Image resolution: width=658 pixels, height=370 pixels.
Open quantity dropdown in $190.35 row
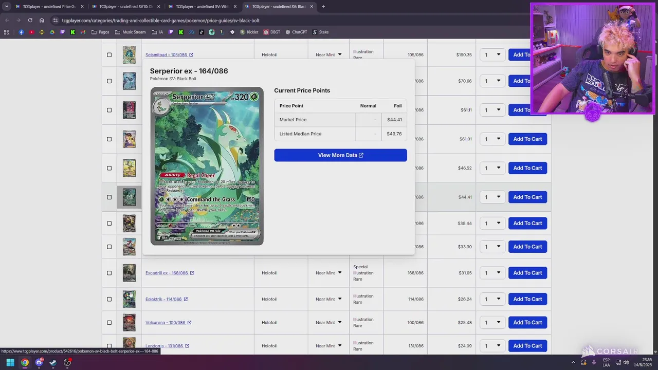point(492,54)
